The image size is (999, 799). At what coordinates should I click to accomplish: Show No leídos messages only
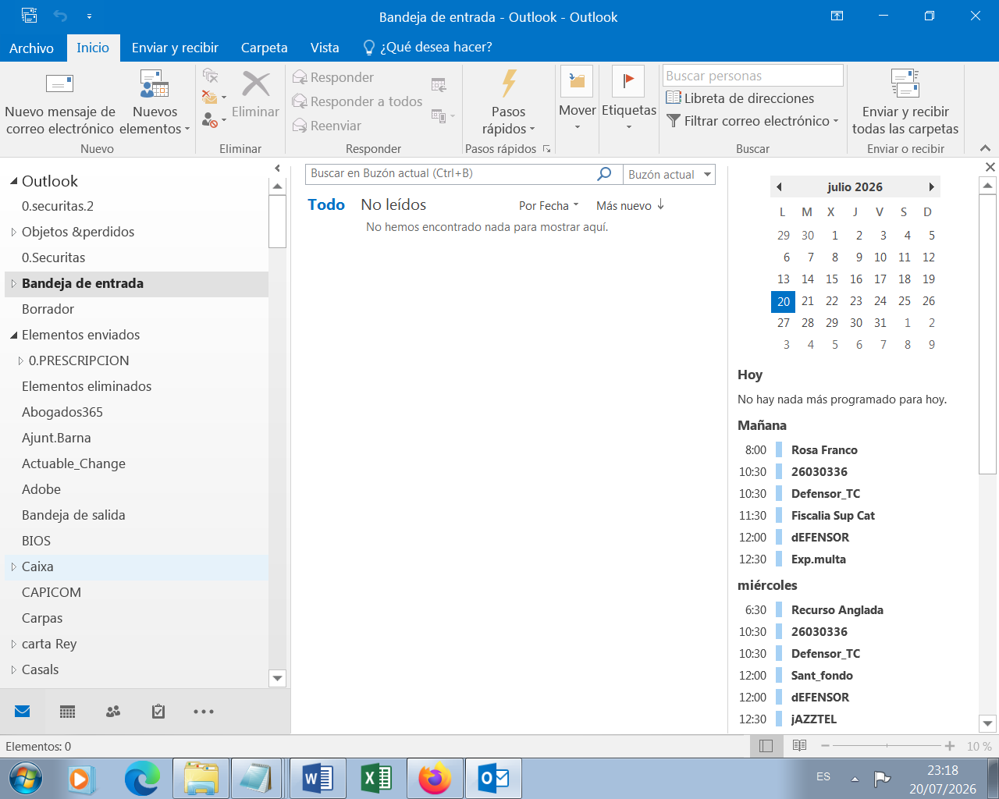tap(393, 204)
